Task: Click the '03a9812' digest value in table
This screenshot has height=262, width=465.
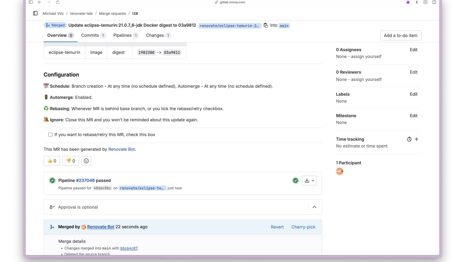Action: [172, 52]
